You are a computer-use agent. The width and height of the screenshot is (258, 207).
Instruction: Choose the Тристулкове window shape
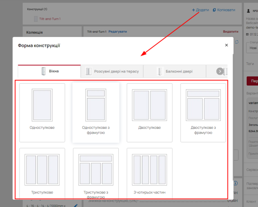tap(42, 173)
